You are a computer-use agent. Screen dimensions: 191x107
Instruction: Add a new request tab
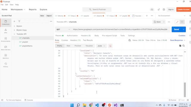[147, 16]
